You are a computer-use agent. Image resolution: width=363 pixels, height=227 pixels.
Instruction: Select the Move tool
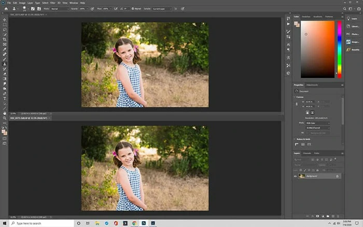coord(5,20)
